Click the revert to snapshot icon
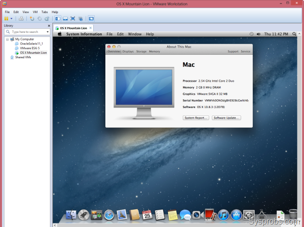 click(x=40, y=19)
